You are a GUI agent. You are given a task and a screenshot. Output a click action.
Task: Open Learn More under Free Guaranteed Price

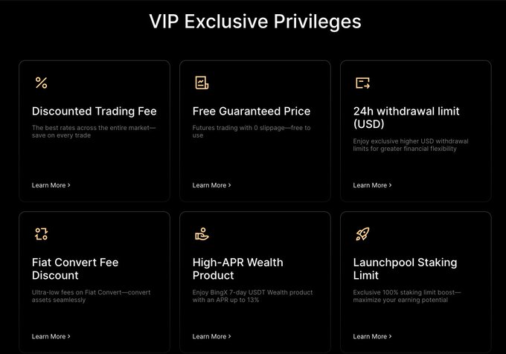[211, 185]
